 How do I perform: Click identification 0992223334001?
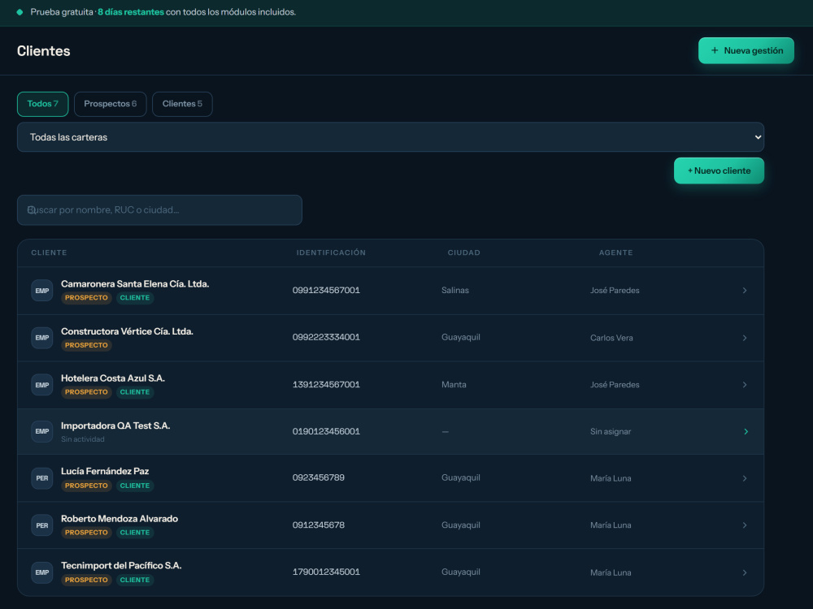pos(326,337)
